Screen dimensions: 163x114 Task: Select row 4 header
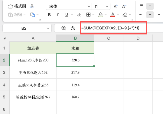point(4,85)
